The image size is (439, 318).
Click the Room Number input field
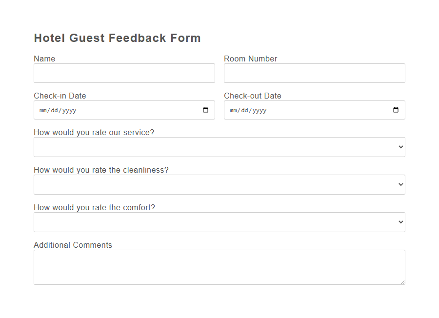[314, 73]
